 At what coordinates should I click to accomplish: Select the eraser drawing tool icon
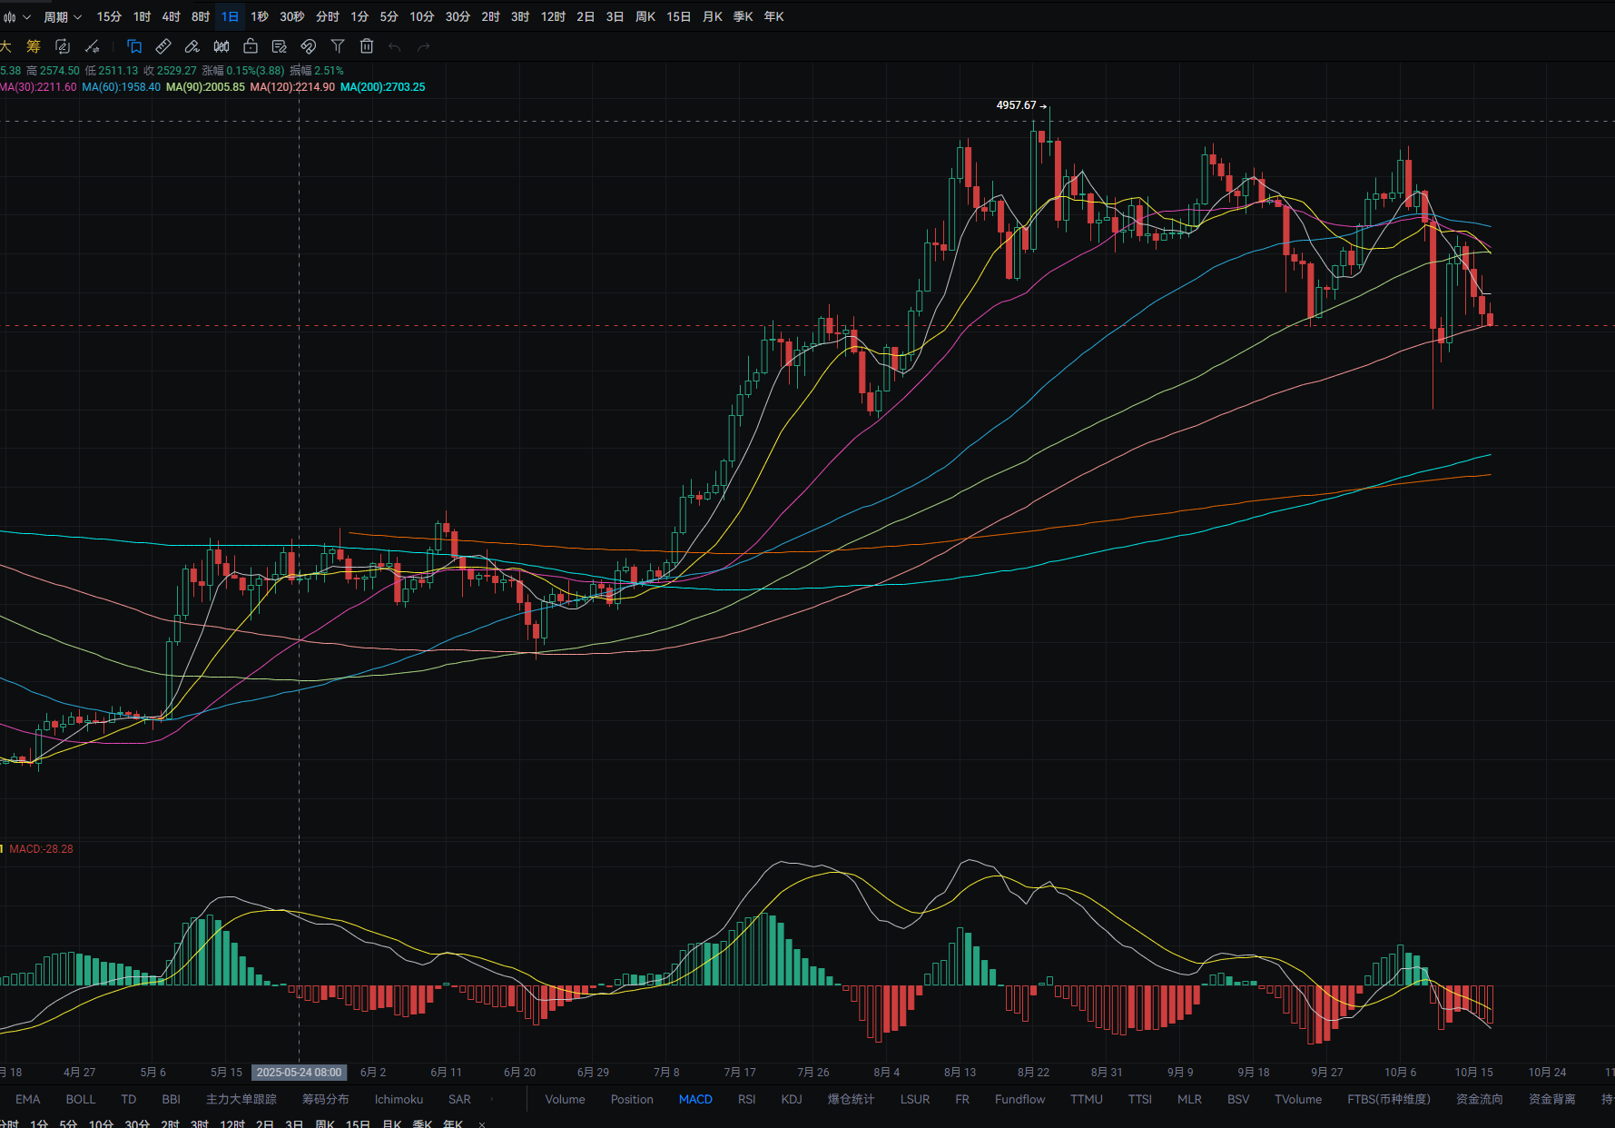click(192, 46)
